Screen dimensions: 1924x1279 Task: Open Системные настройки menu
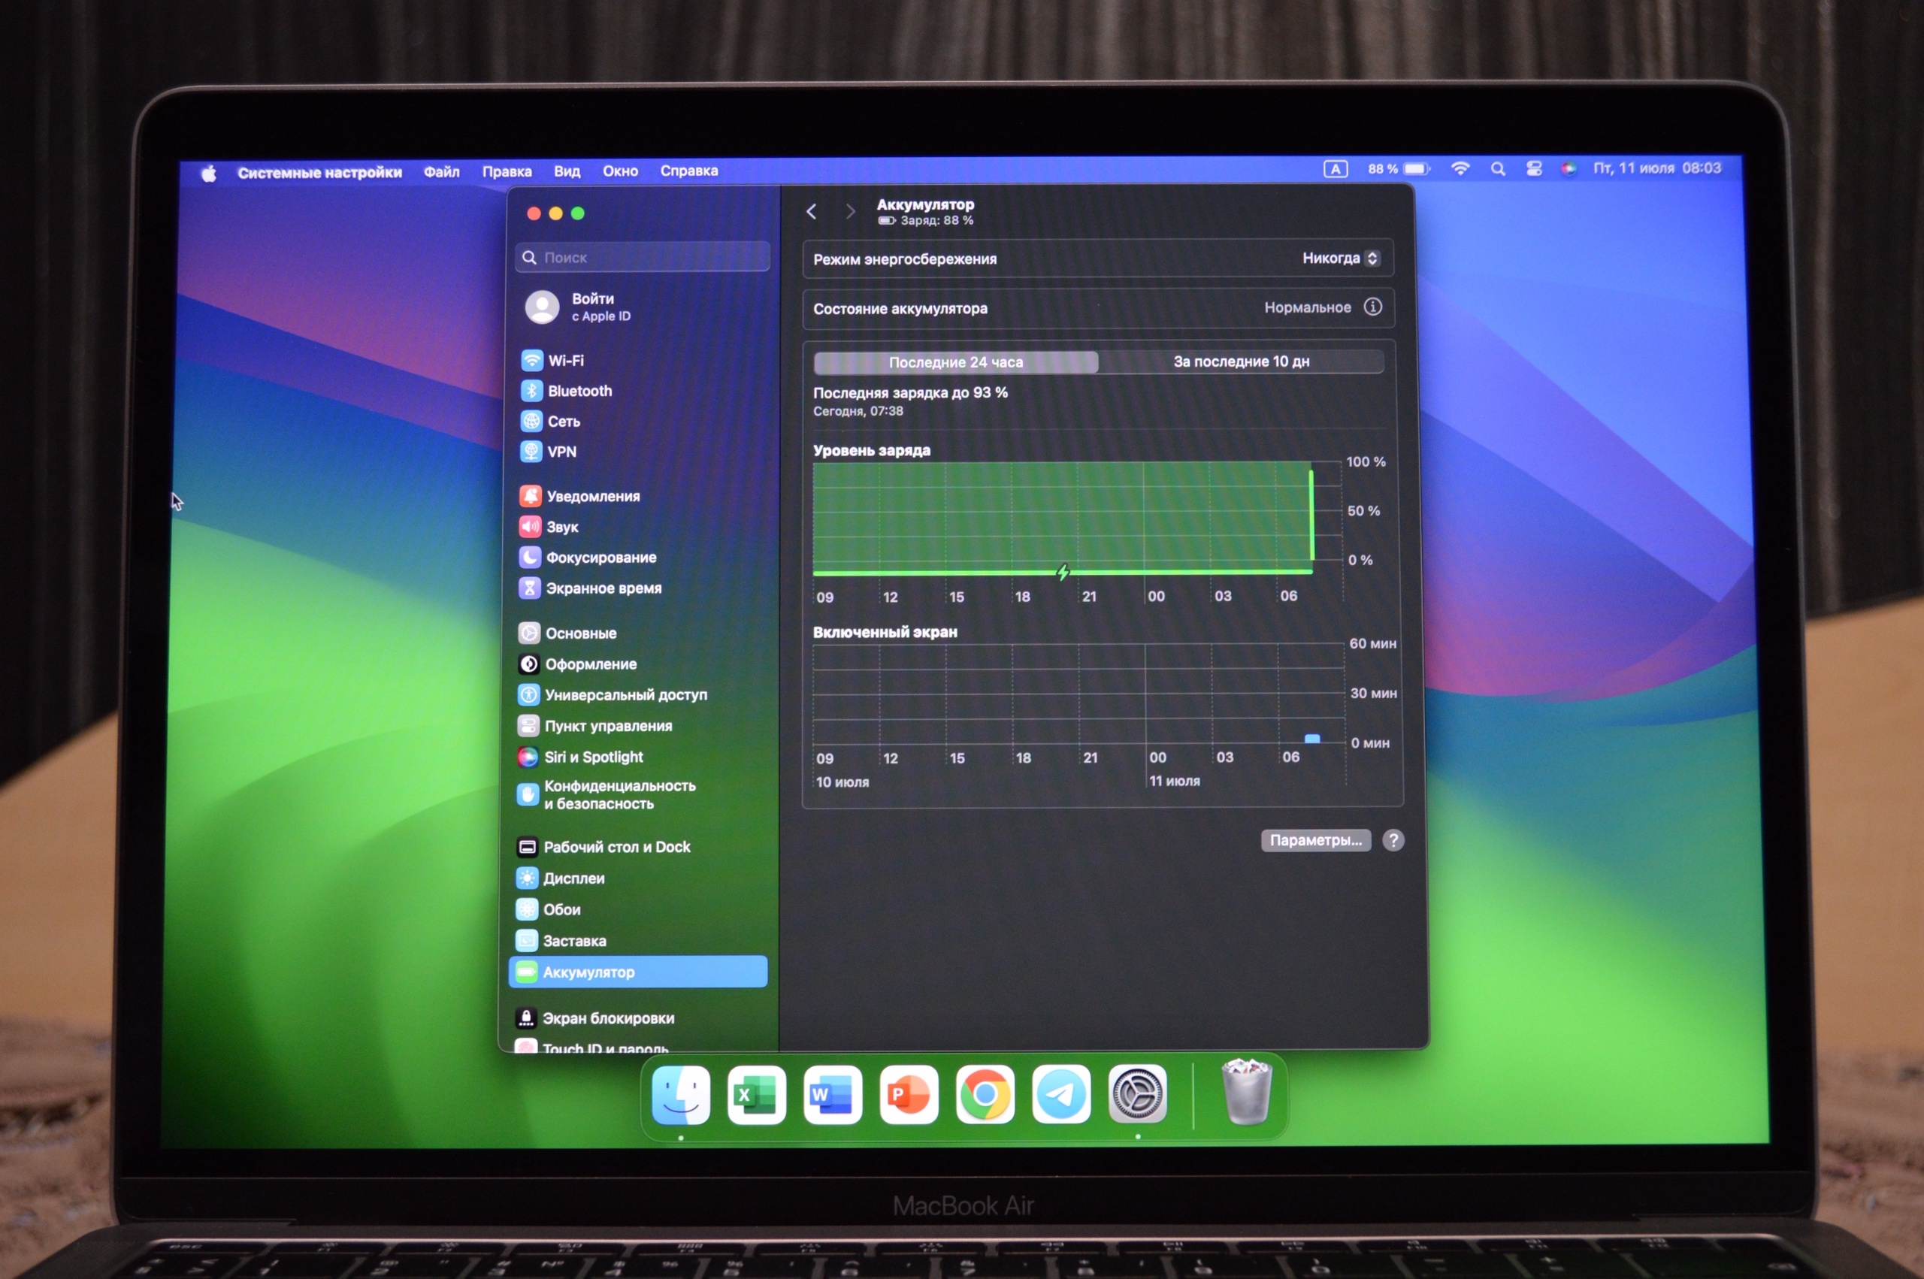point(319,172)
